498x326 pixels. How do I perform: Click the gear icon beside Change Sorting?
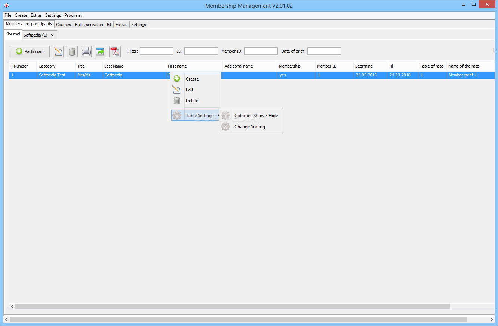[225, 127]
